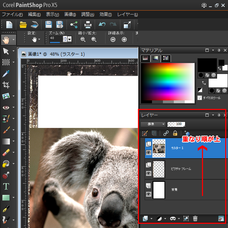
Task: Click the layer link chain icon
Action: tap(166, 133)
